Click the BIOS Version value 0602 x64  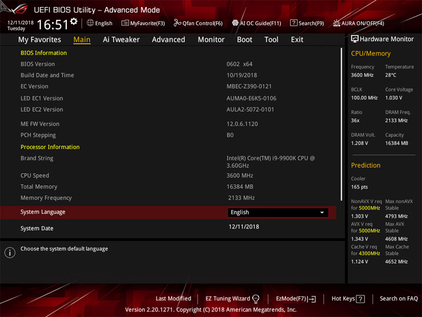[240, 64]
